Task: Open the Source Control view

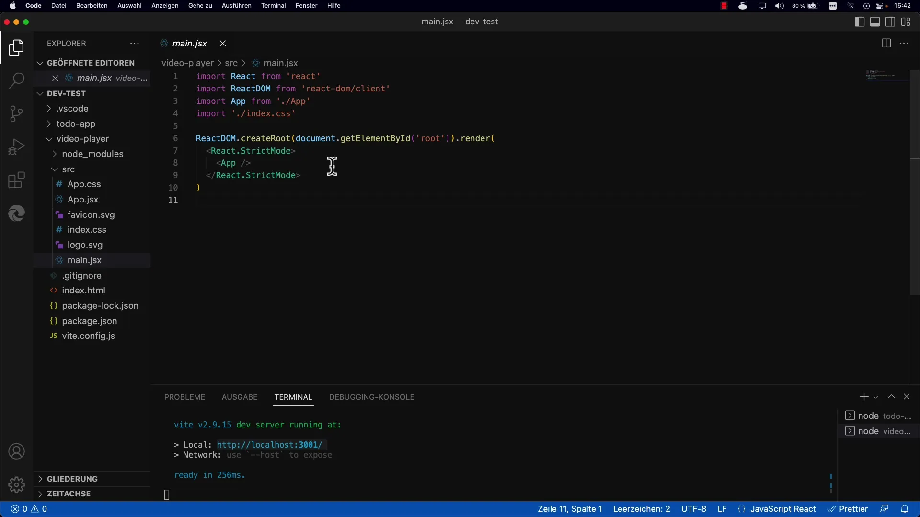Action: pyautogui.click(x=16, y=113)
